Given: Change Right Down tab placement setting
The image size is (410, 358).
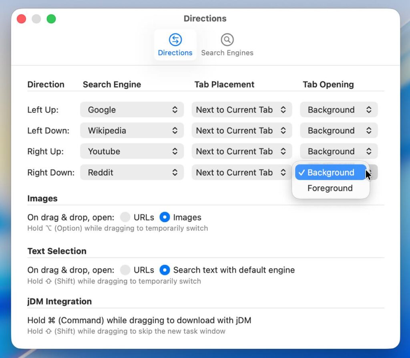Looking at the screenshot, I should click(x=241, y=173).
